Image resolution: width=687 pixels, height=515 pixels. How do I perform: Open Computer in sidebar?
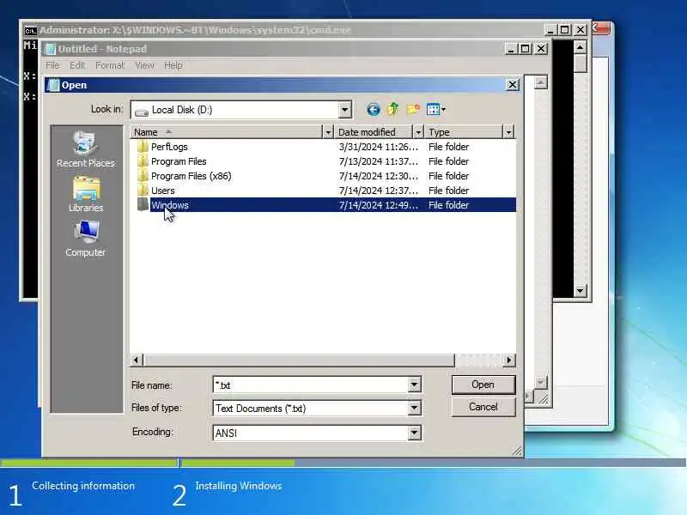[86, 239]
